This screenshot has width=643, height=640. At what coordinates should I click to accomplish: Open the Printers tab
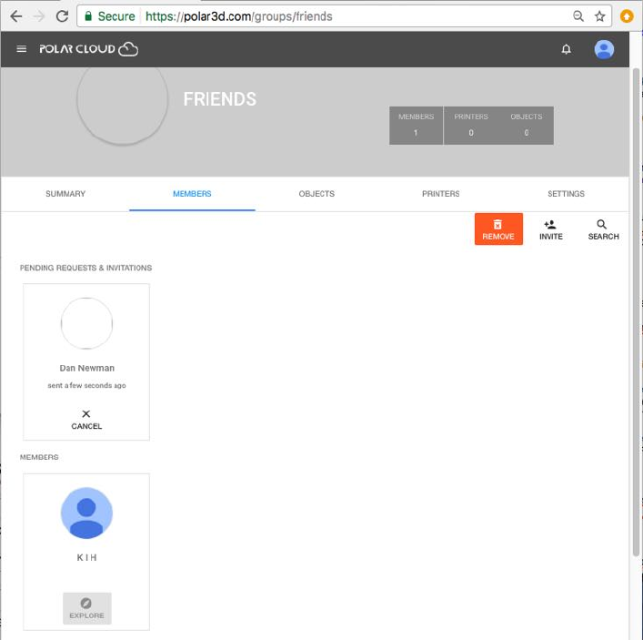pos(441,194)
